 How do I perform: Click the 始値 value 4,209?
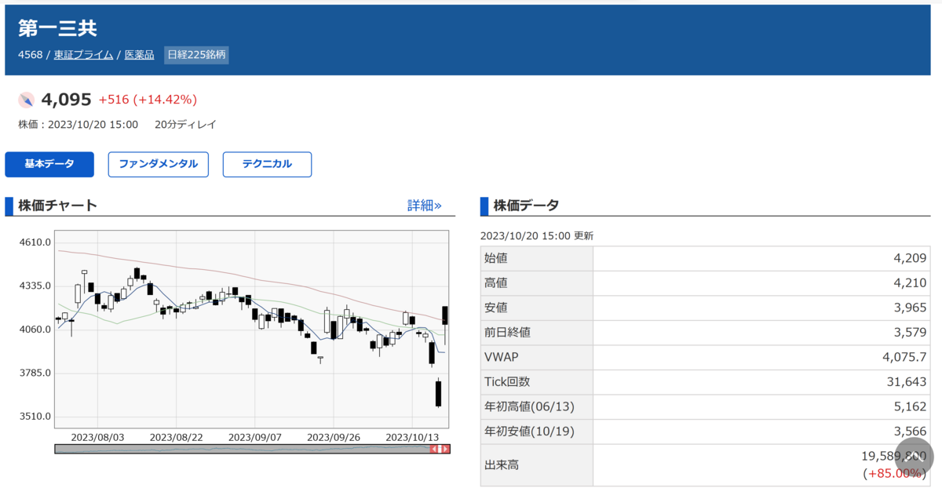(910, 258)
